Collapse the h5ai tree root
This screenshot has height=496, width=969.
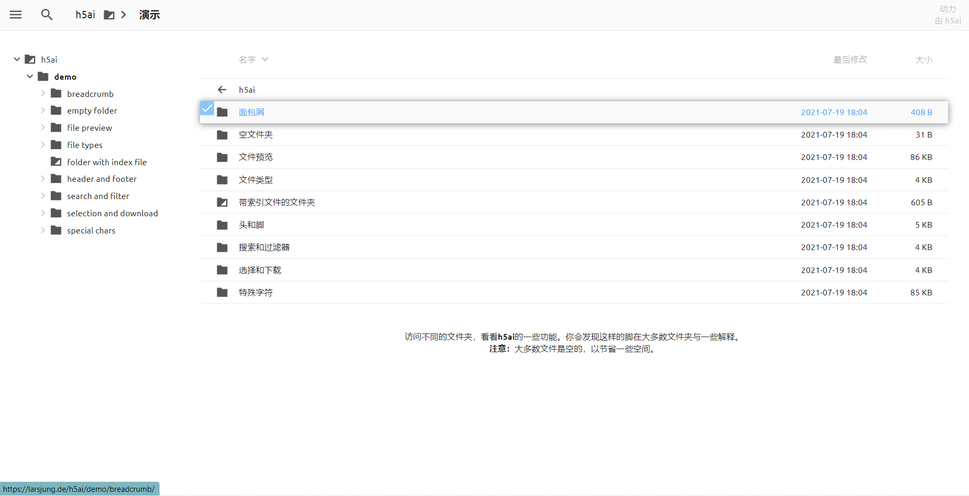pos(17,59)
